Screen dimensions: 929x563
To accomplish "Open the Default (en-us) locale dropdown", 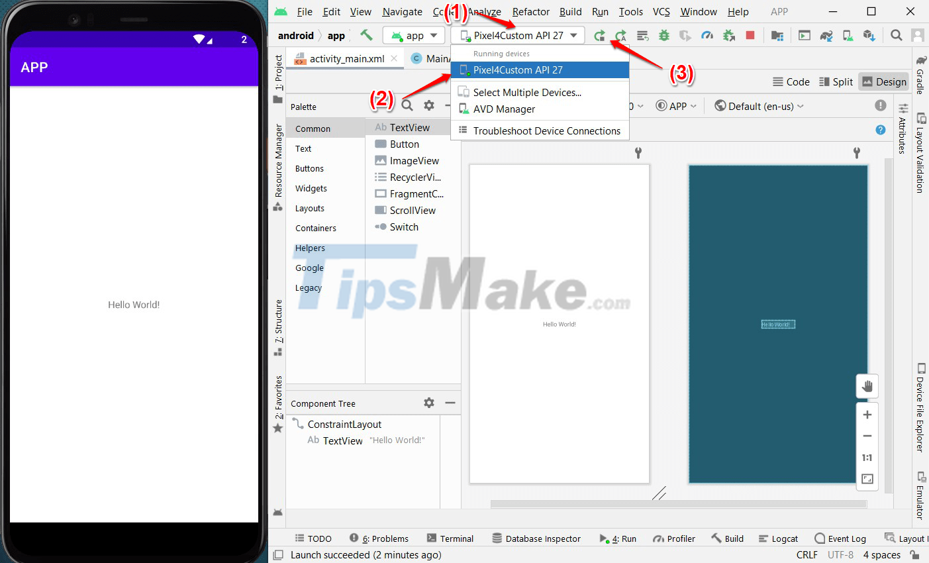I will (758, 105).
